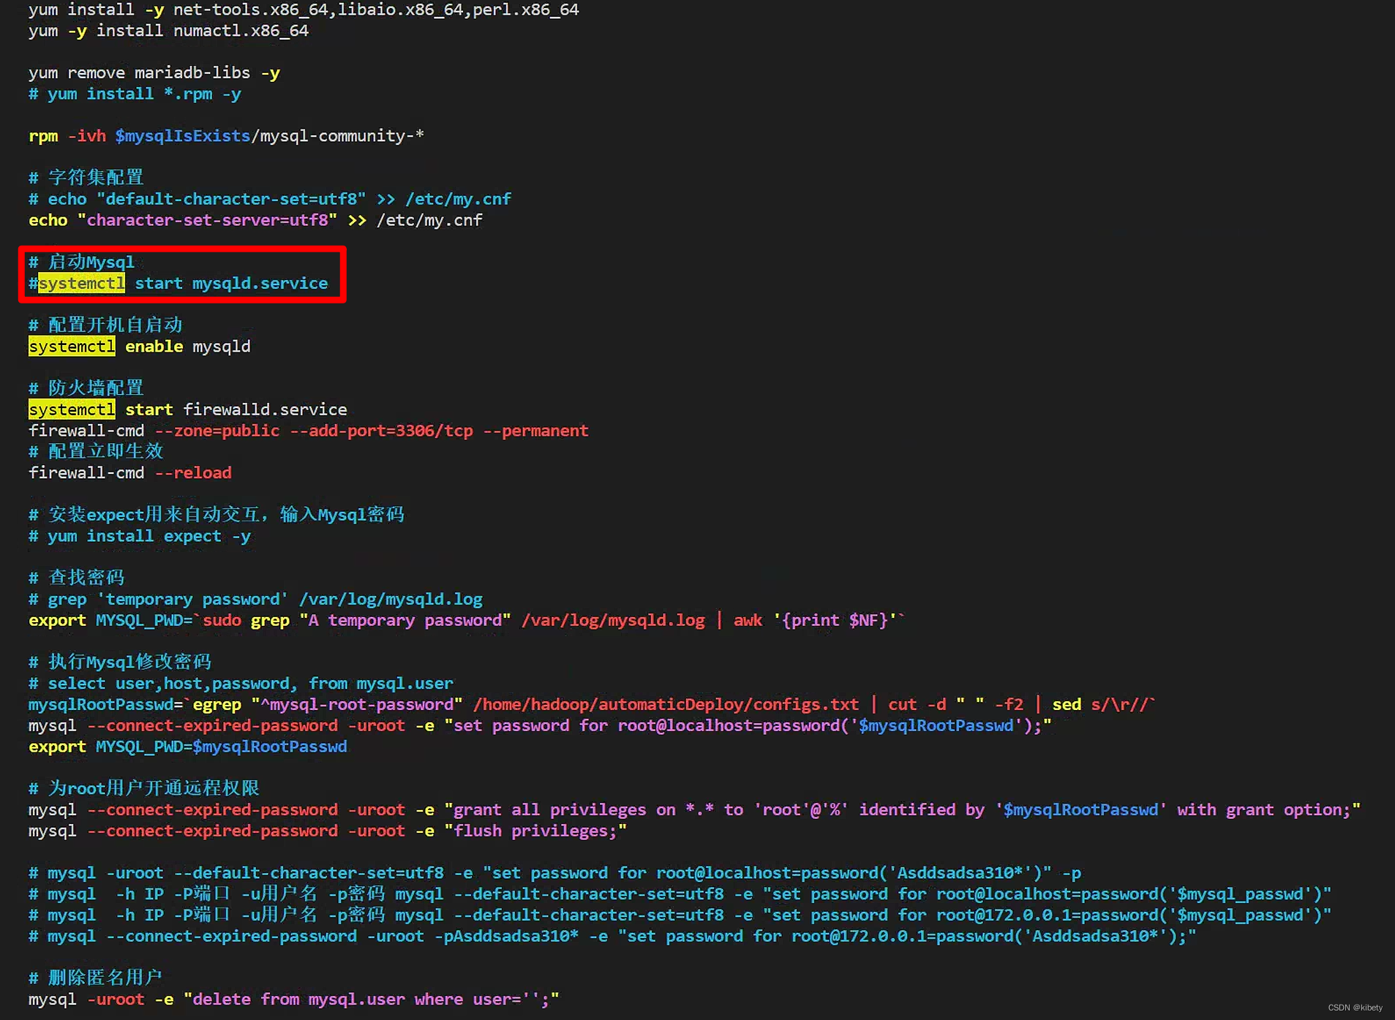
Task: Click the commented line echo "default-character-set=utf8"
Action: coord(270,199)
